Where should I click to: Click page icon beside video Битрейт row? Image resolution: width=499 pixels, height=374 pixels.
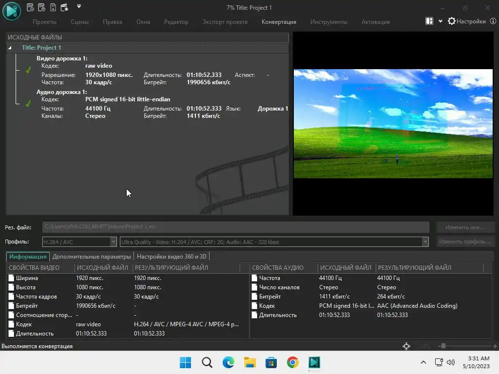[x=11, y=306]
